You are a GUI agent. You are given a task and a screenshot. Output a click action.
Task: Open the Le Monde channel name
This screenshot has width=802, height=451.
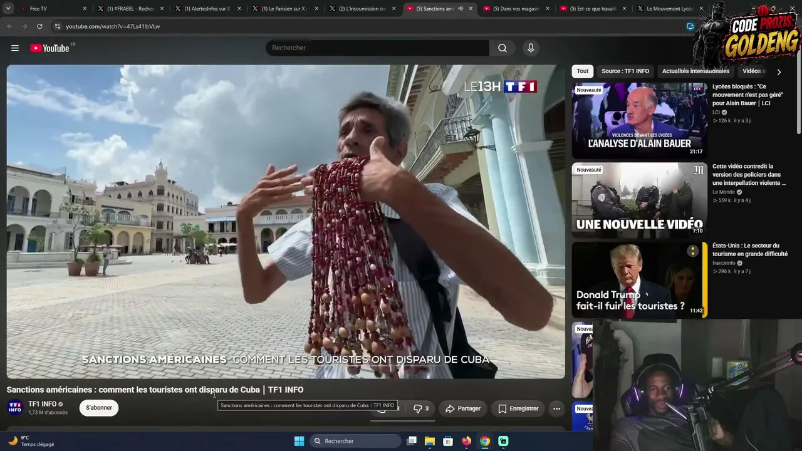(724, 192)
